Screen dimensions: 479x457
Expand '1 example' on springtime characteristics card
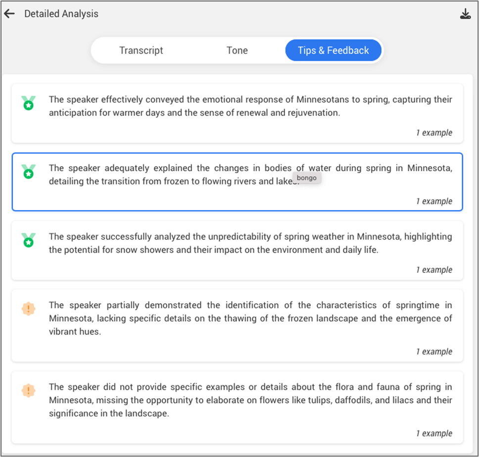pos(434,352)
